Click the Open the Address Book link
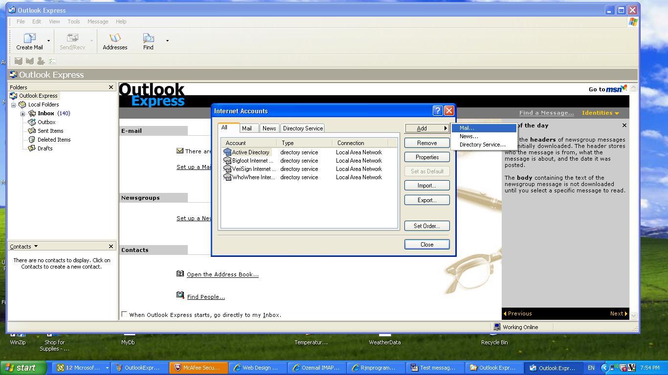668x375 pixels. (x=223, y=274)
